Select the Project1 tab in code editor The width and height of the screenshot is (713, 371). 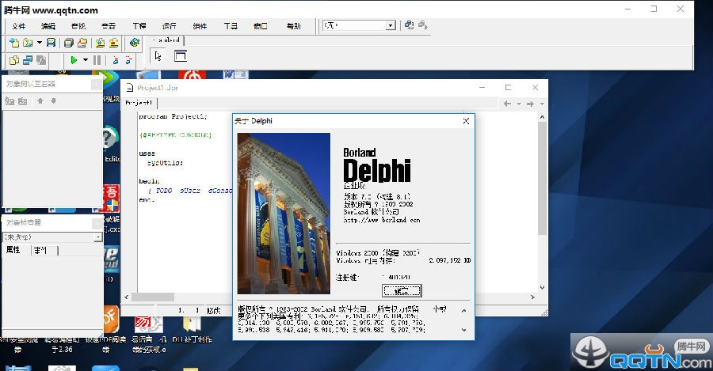pyautogui.click(x=139, y=103)
